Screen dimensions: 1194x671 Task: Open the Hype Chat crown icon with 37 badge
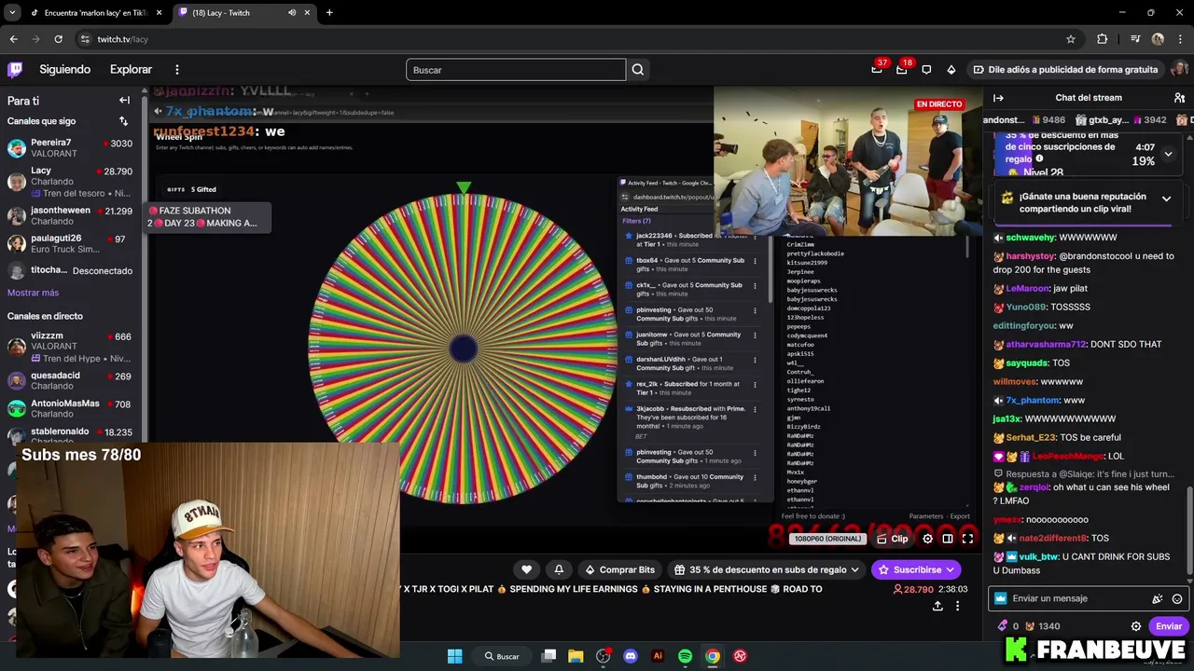(x=877, y=69)
